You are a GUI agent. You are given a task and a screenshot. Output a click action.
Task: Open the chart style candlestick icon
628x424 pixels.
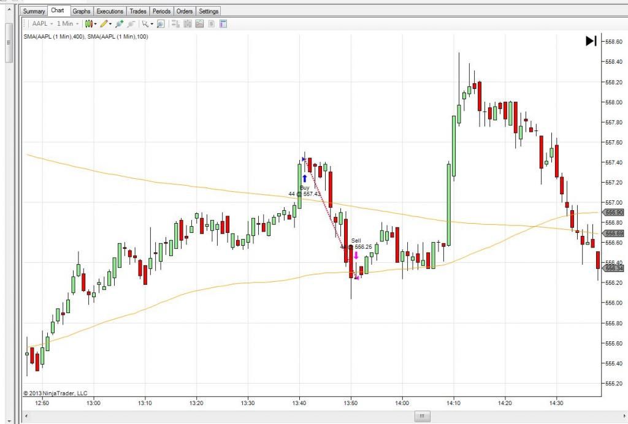tap(88, 24)
